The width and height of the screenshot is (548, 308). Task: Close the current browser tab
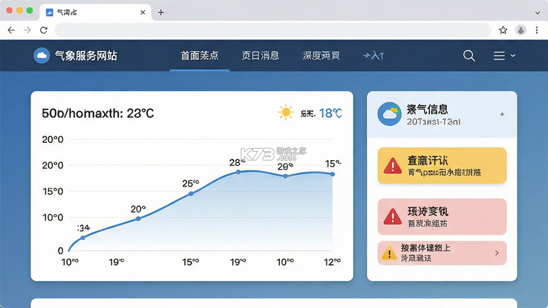coord(142,13)
